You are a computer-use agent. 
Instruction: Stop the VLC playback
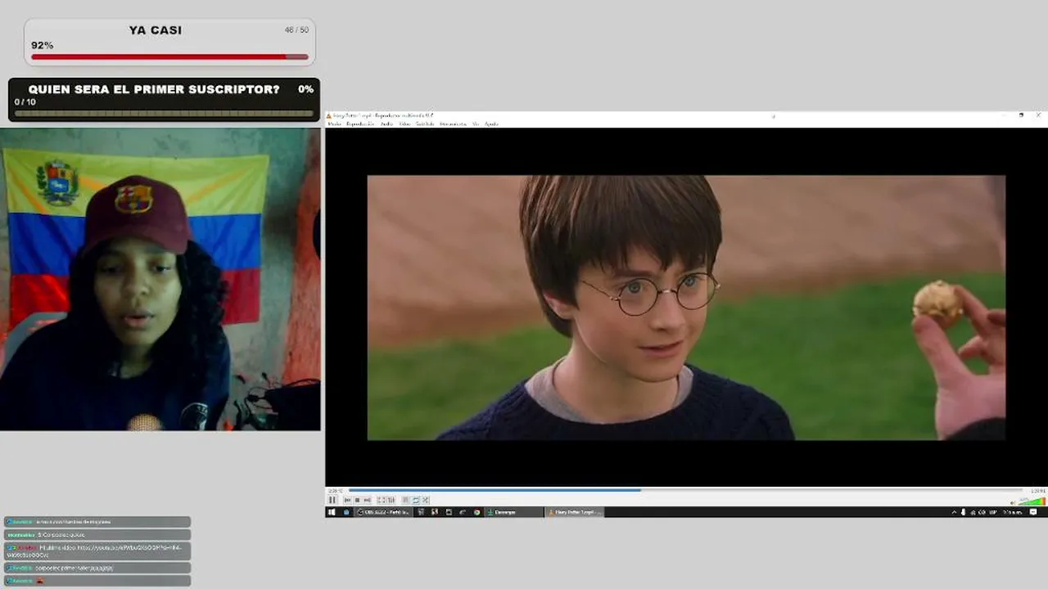[357, 500]
